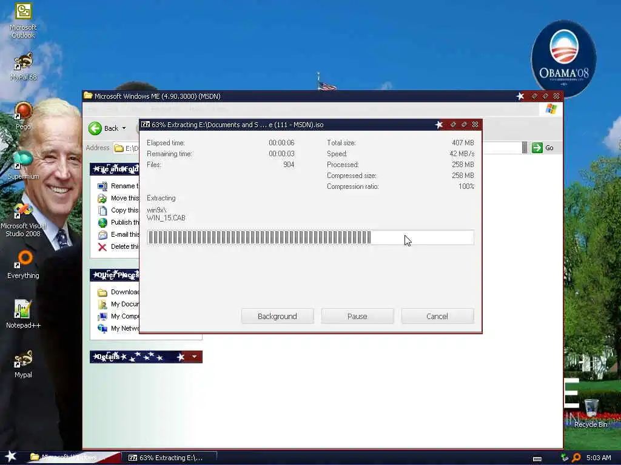Viewport: 621px width, 465px height.
Task: Click the Publish task globe icon
Action: click(x=102, y=223)
